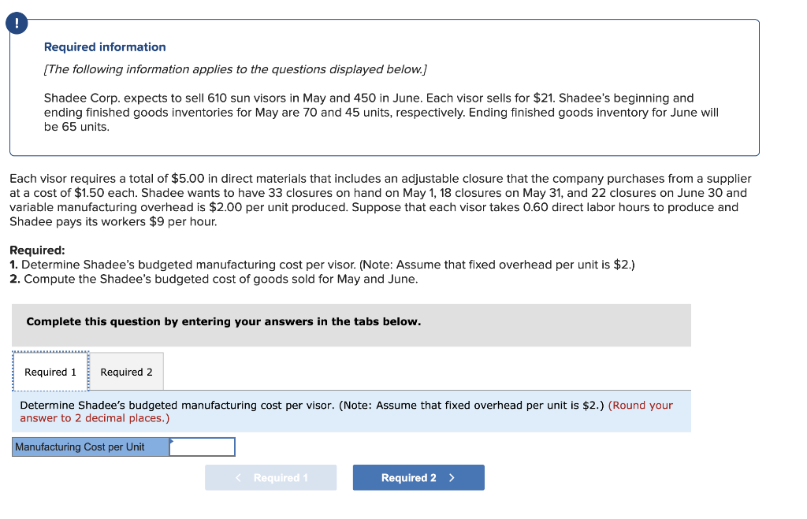The height and width of the screenshot is (519, 807).
Task: Click the 'Determine Shadee's budgeted manufacturing cost' instruction
Action: click(x=311, y=406)
